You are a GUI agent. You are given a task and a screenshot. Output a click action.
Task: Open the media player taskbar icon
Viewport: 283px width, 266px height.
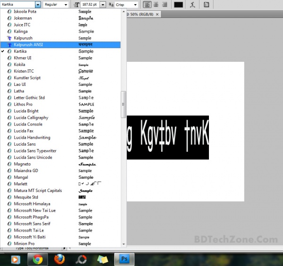15,260
